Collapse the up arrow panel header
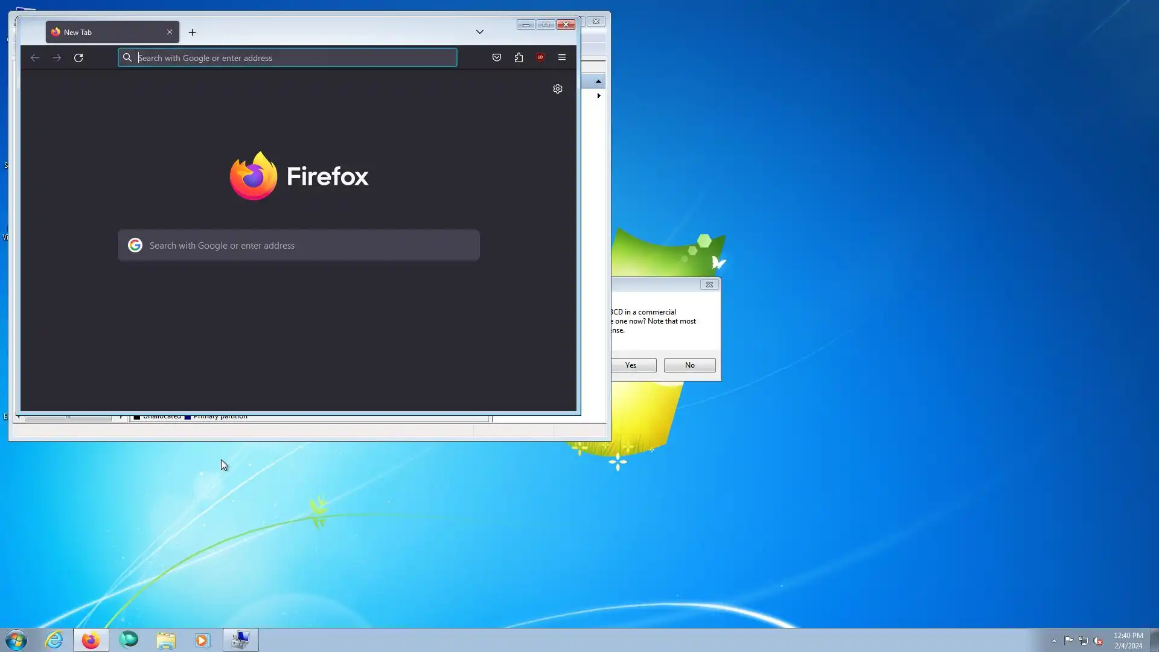The image size is (1159, 652). click(x=598, y=81)
